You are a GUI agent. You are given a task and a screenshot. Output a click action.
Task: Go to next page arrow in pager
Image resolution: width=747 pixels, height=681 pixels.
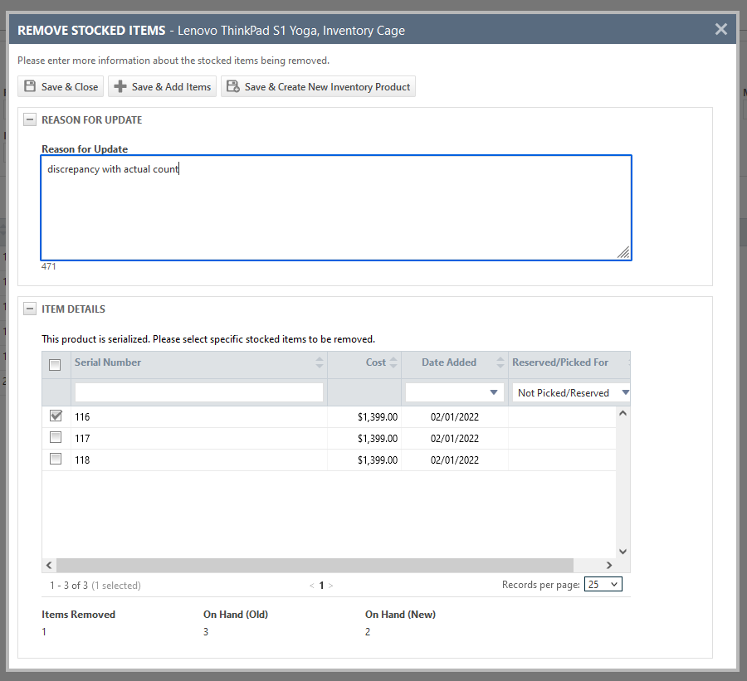pos(330,586)
